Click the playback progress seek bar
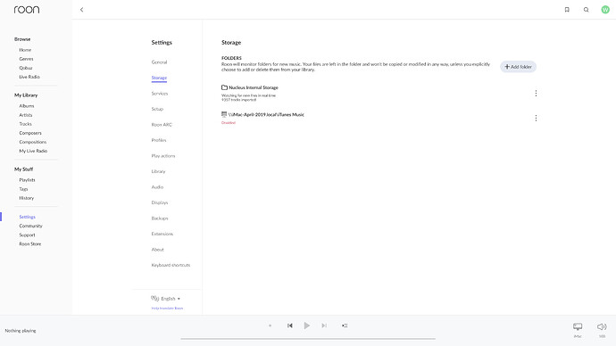 point(308,339)
